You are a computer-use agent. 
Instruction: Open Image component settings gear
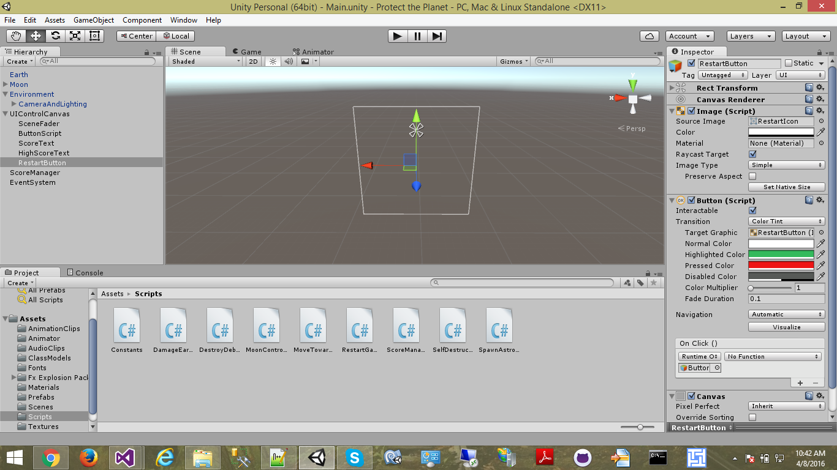(x=820, y=111)
